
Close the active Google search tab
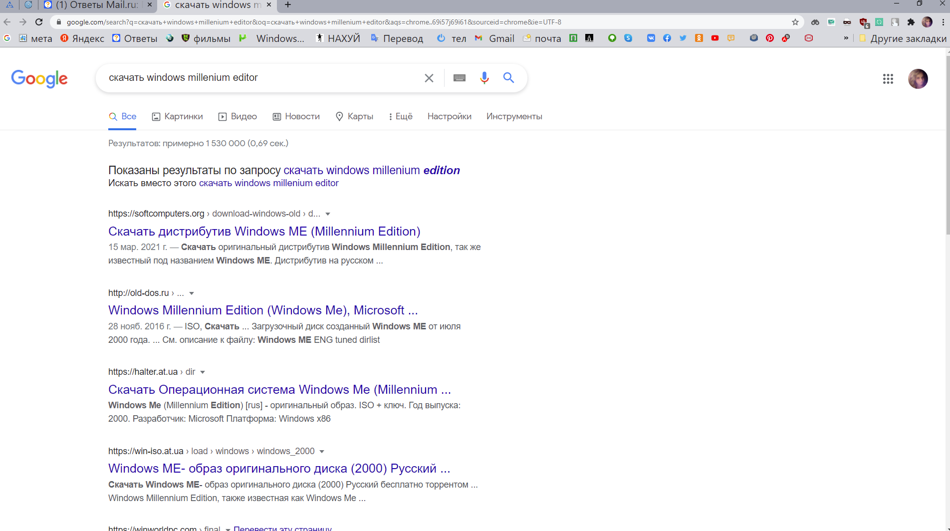(x=269, y=5)
